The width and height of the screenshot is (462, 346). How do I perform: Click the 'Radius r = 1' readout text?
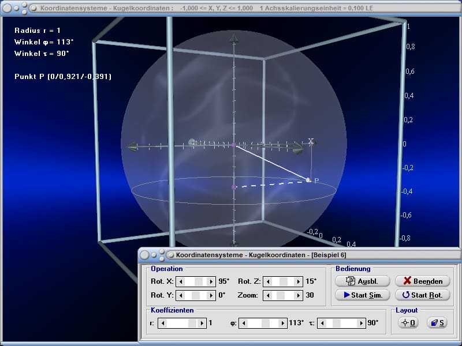click(38, 31)
